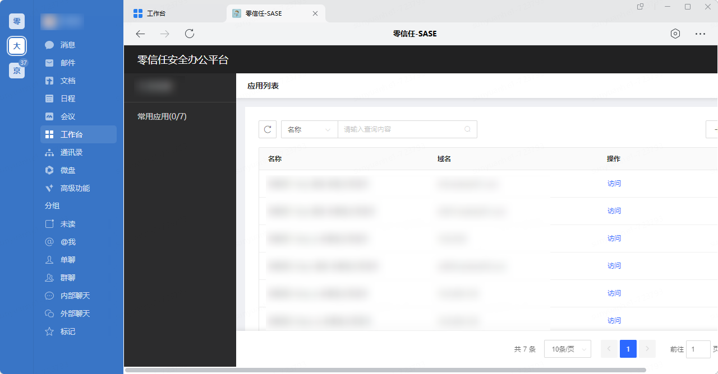Open the 10条/页 page size dropdown
Screen dimensions: 718x374
pyautogui.click(x=568, y=349)
